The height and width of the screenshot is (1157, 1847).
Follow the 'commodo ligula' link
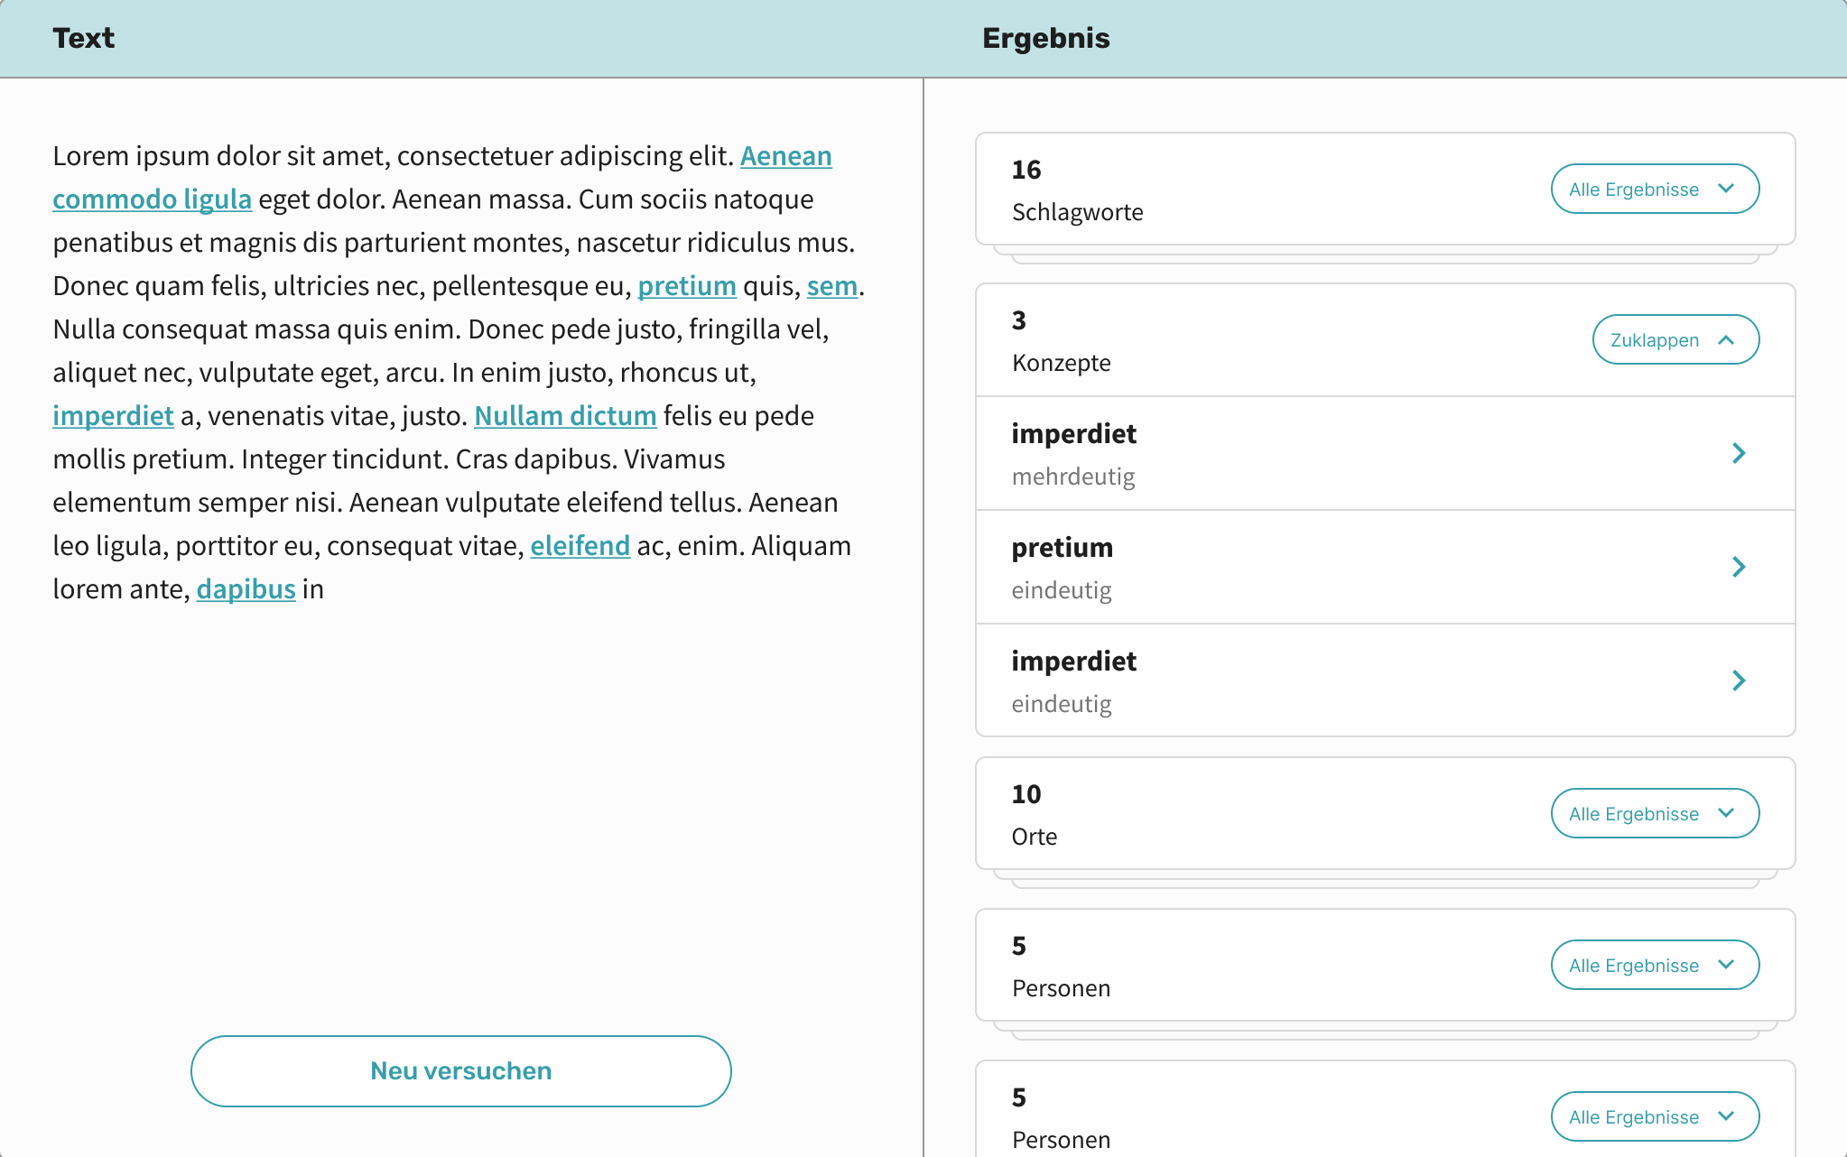point(152,199)
